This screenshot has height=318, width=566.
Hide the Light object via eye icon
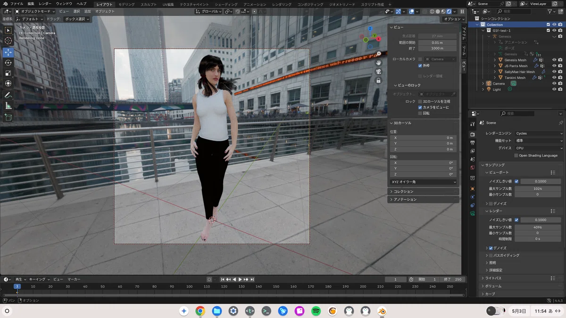point(554,90)
